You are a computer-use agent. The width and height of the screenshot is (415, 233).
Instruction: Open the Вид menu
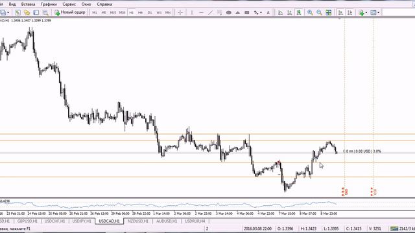12,5
